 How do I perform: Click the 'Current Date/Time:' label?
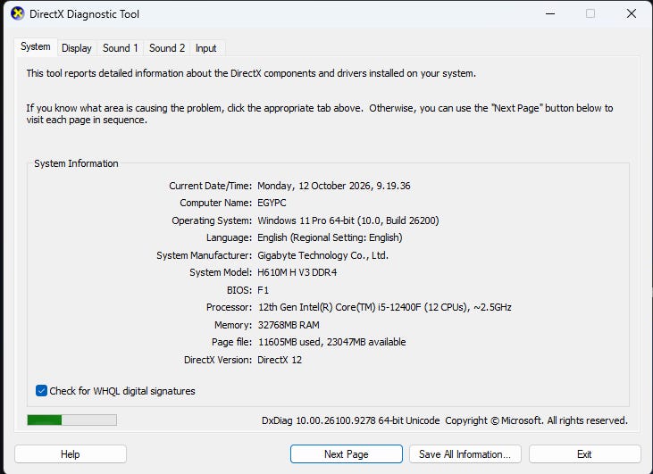(210, 186)
